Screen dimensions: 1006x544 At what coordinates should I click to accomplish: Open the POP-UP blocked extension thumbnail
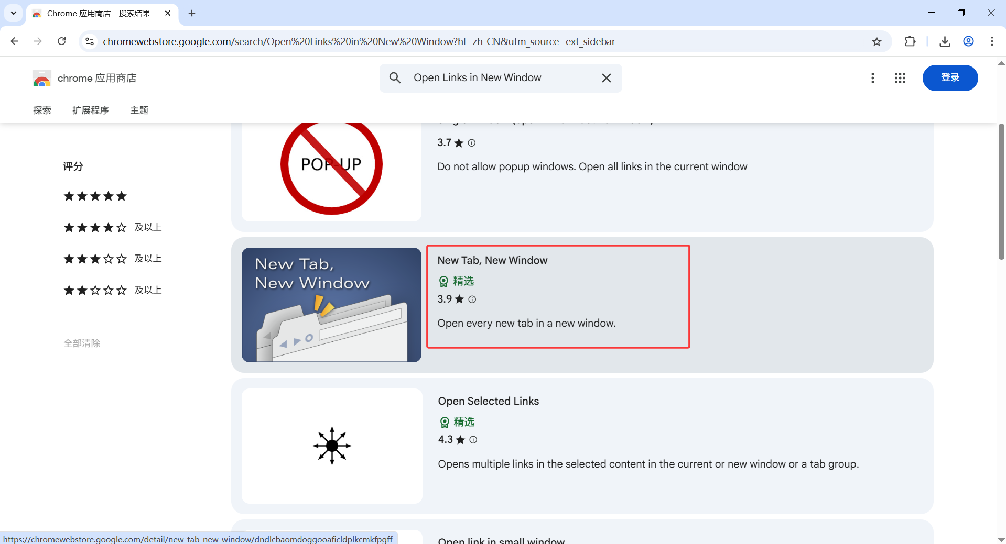(331, 172)
